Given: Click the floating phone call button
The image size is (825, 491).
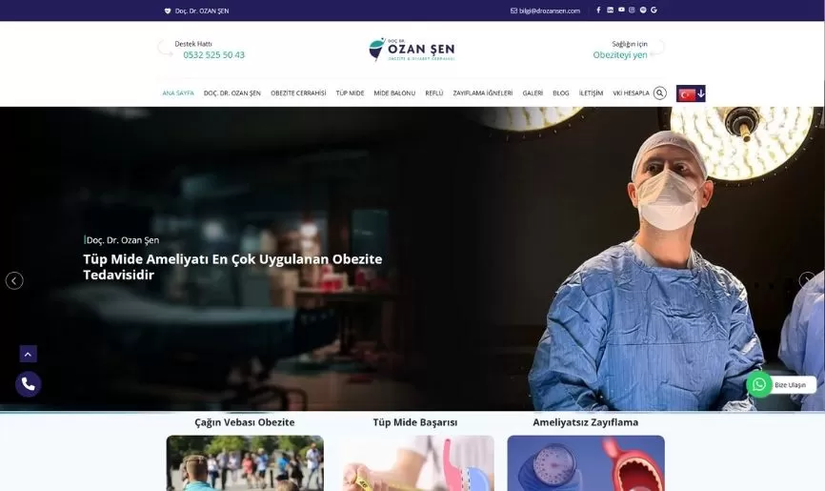Looking at the screenshot, I should tap(28, 384).
